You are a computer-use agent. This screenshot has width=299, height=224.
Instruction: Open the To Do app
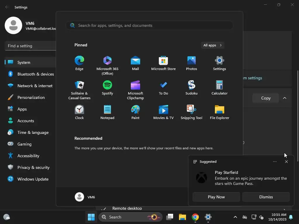[x=164, y=88]
